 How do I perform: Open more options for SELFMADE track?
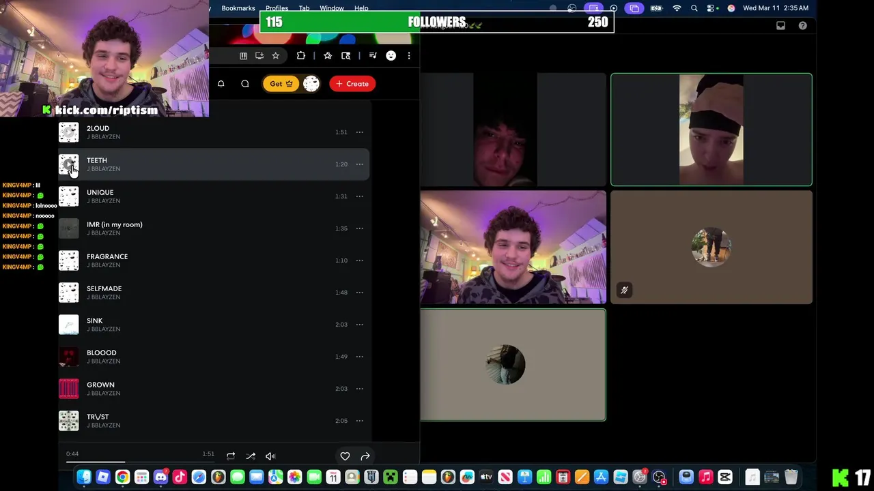(x=359, y=293)
